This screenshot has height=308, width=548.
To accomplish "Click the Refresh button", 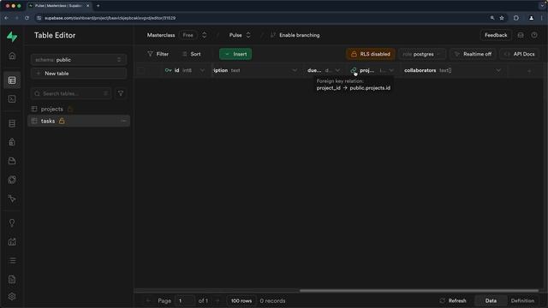I will point(453,300).
